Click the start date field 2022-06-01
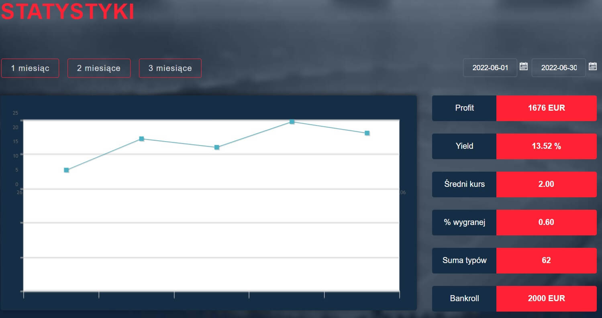 click(x=490, y=68)
